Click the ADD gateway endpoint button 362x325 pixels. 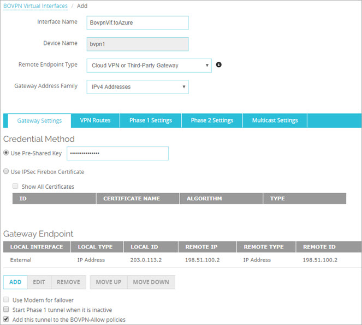15,282
